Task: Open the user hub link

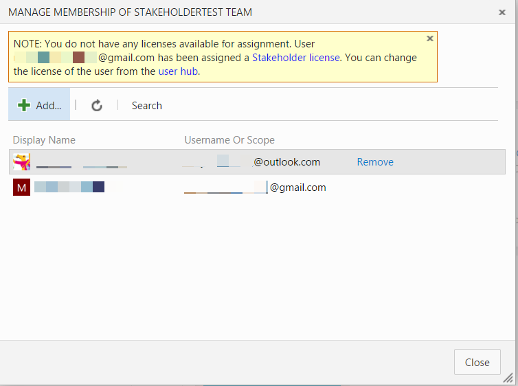Action: pyautogui.click(x=178, y=71)
